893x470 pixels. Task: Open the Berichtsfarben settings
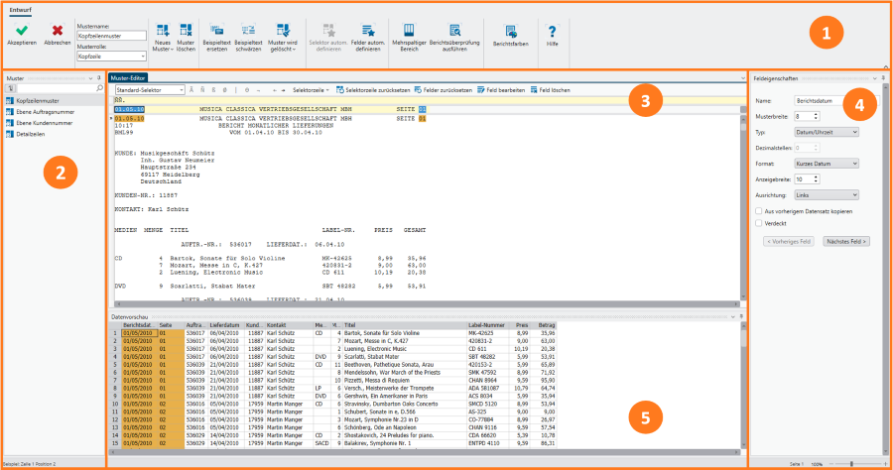pyautogui.click(x=511, y=32)
